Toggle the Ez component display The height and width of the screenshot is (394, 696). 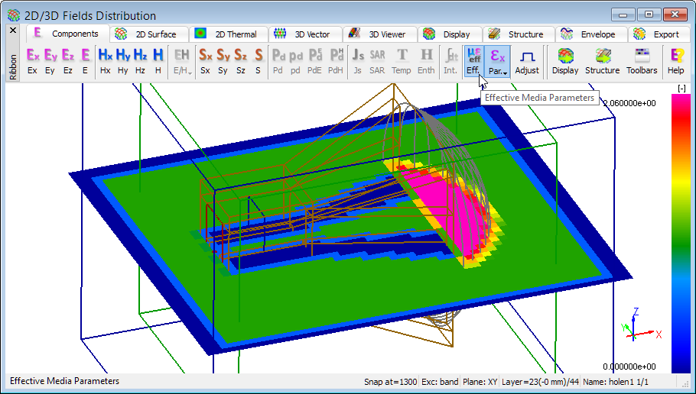[68, 60]
